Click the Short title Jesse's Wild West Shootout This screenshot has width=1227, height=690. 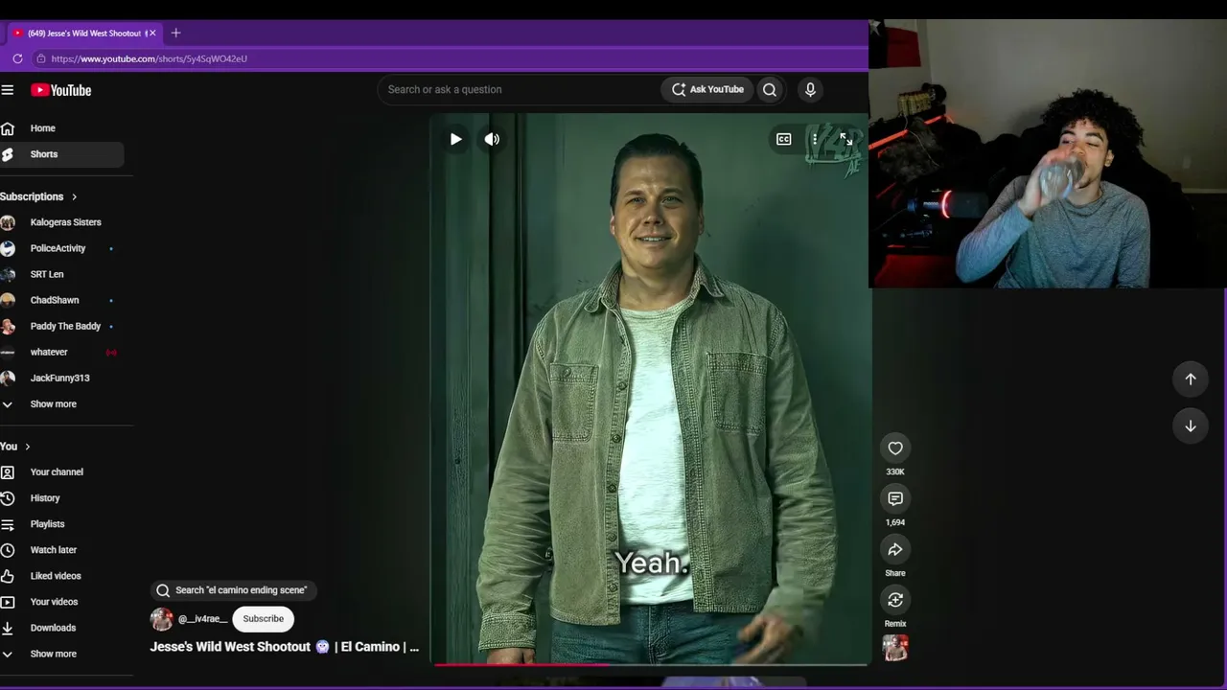pyautogui.click(x=285, y=647)
